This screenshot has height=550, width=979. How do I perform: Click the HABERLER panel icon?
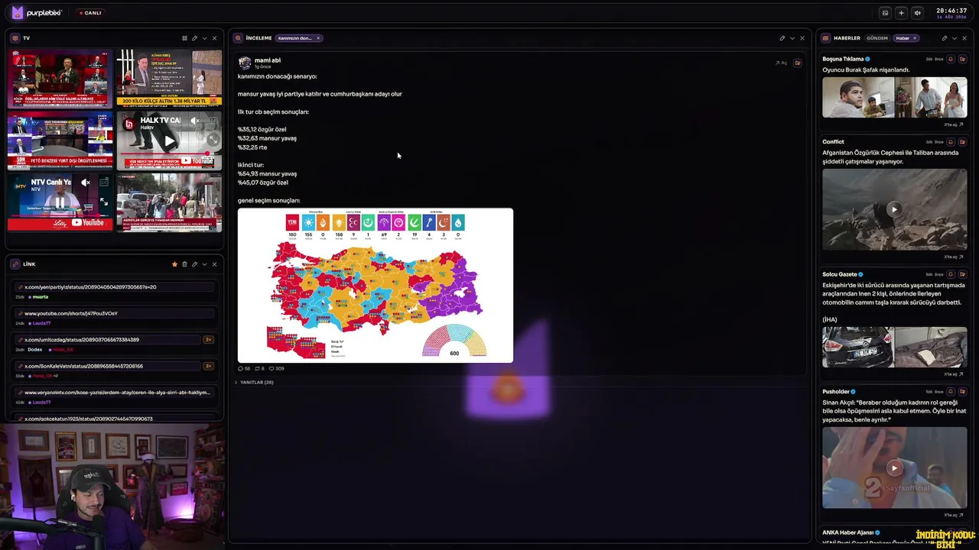point(827,38)
